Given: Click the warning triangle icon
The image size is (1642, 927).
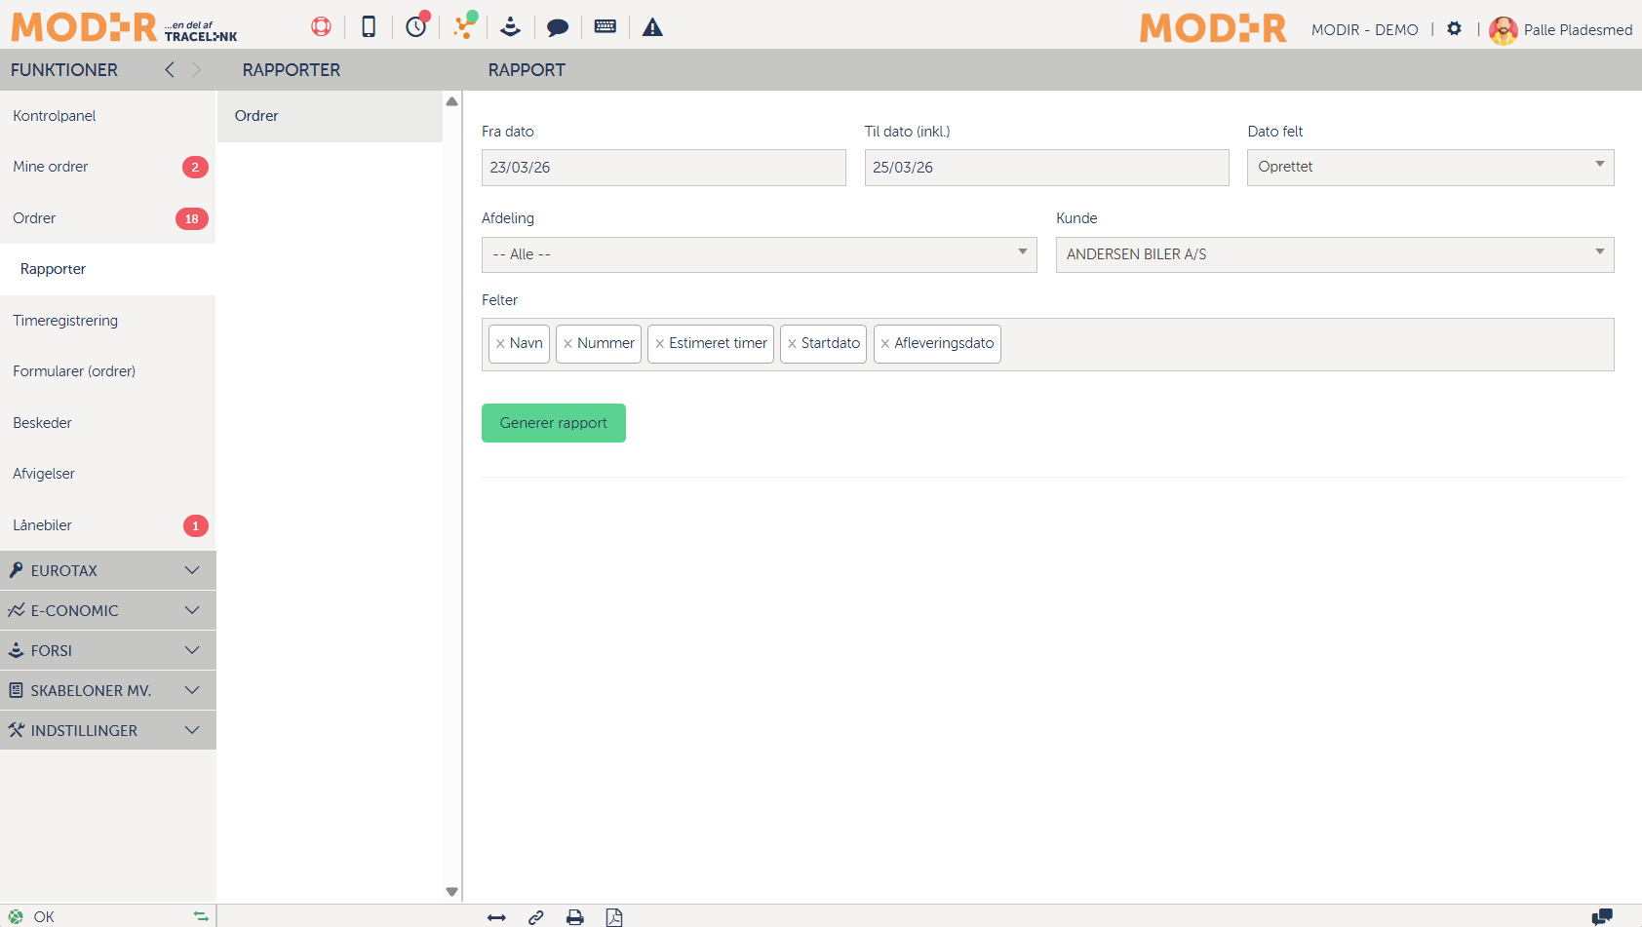Looking at the screenshot, I should [x=653, y=27].
